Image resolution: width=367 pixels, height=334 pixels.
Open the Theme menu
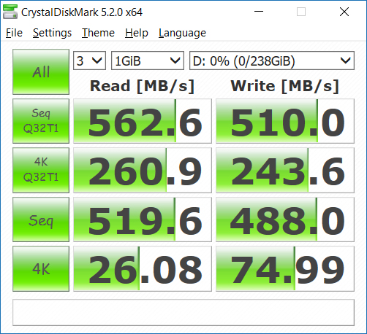pyautogui.click(x=98, y=33)
